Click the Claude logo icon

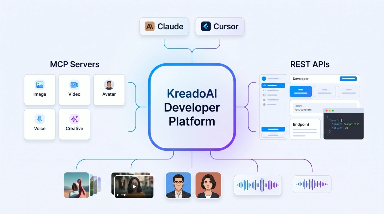150,26
